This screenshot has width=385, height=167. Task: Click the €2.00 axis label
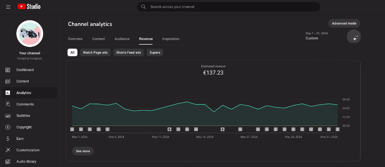tap(346, 117)
